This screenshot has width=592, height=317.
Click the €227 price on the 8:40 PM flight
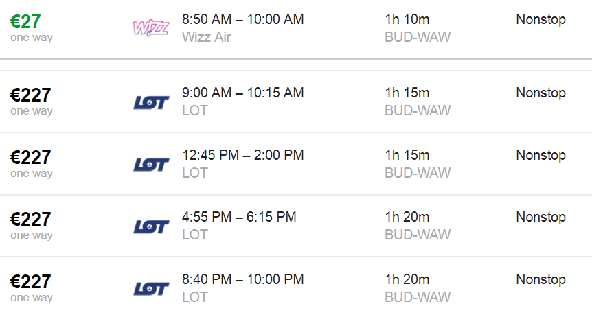point(30,281)
